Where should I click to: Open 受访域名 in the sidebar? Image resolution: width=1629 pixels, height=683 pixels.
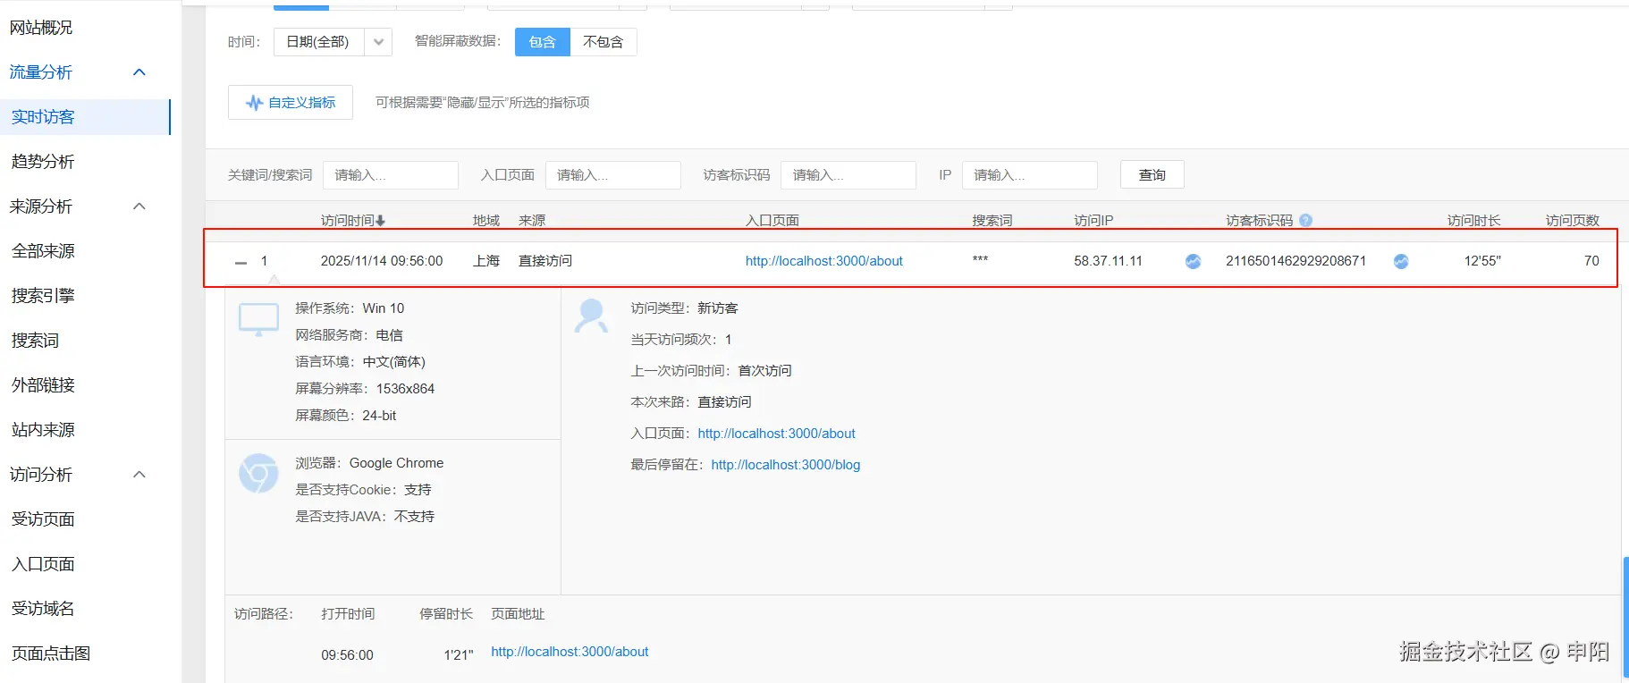pos(43,609)
